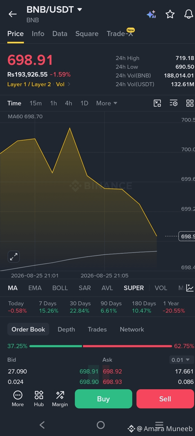Open Margin trading icon
Screen dimensions: 195x436
[x=60, y=399]
